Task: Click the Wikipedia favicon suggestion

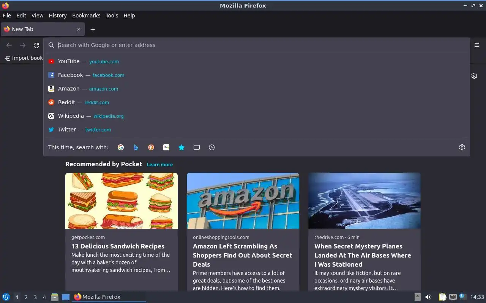Action: pos(51,116)
